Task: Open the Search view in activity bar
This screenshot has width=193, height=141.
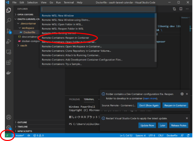Action: click(9, 20)
